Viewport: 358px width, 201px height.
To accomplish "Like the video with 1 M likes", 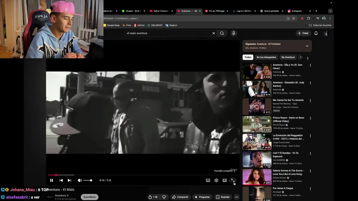I will [x=153, y=197].
